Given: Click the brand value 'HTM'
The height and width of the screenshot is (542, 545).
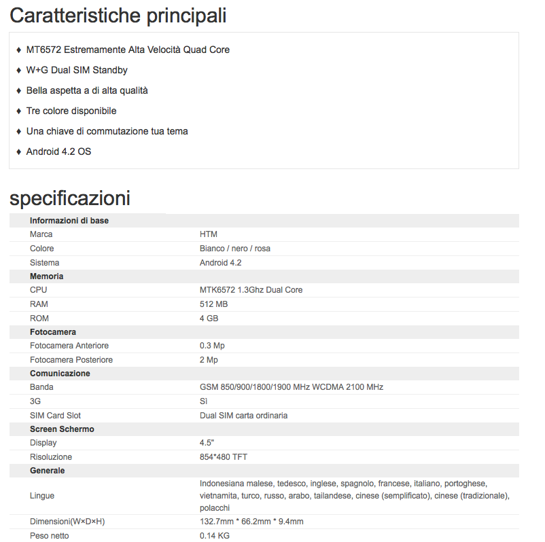Looking at the screenshot, I should 209,234.
